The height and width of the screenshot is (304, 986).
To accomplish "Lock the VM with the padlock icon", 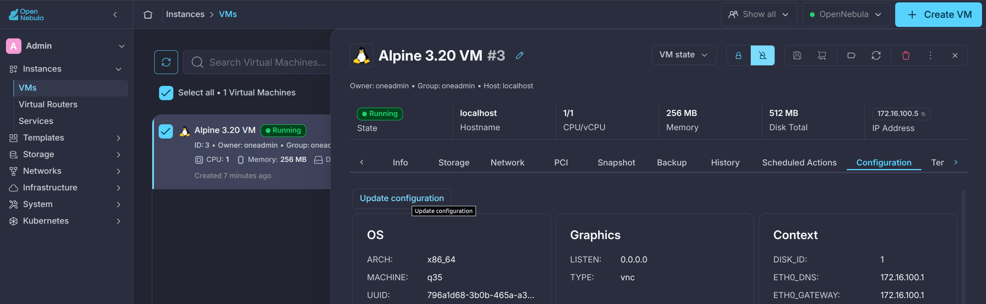I will (x=739, y=55).
